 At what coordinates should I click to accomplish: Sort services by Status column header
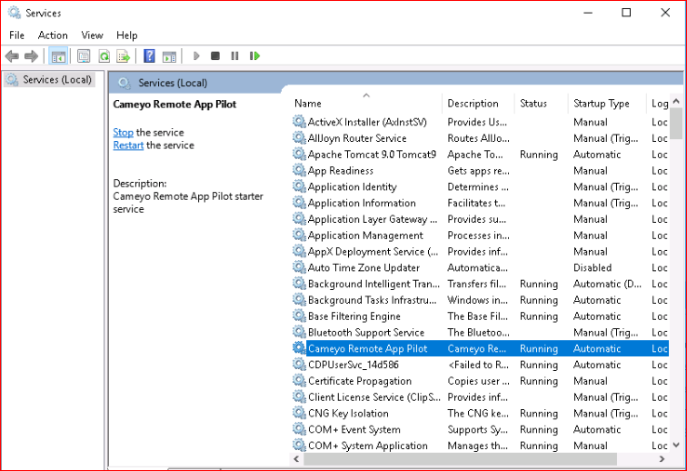point(533,104)
